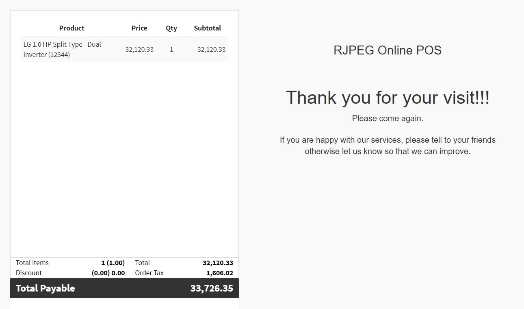524x309 pixels.
Task: Select the LG 1.0 HP Split Type product name
Action: [x=62, y=49]
